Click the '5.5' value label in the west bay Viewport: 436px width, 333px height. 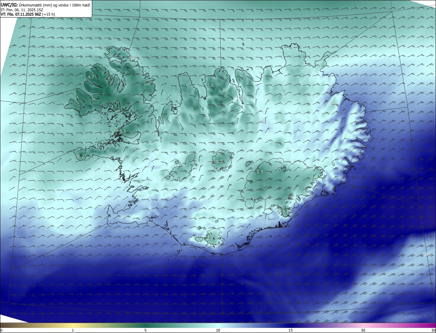123,131
